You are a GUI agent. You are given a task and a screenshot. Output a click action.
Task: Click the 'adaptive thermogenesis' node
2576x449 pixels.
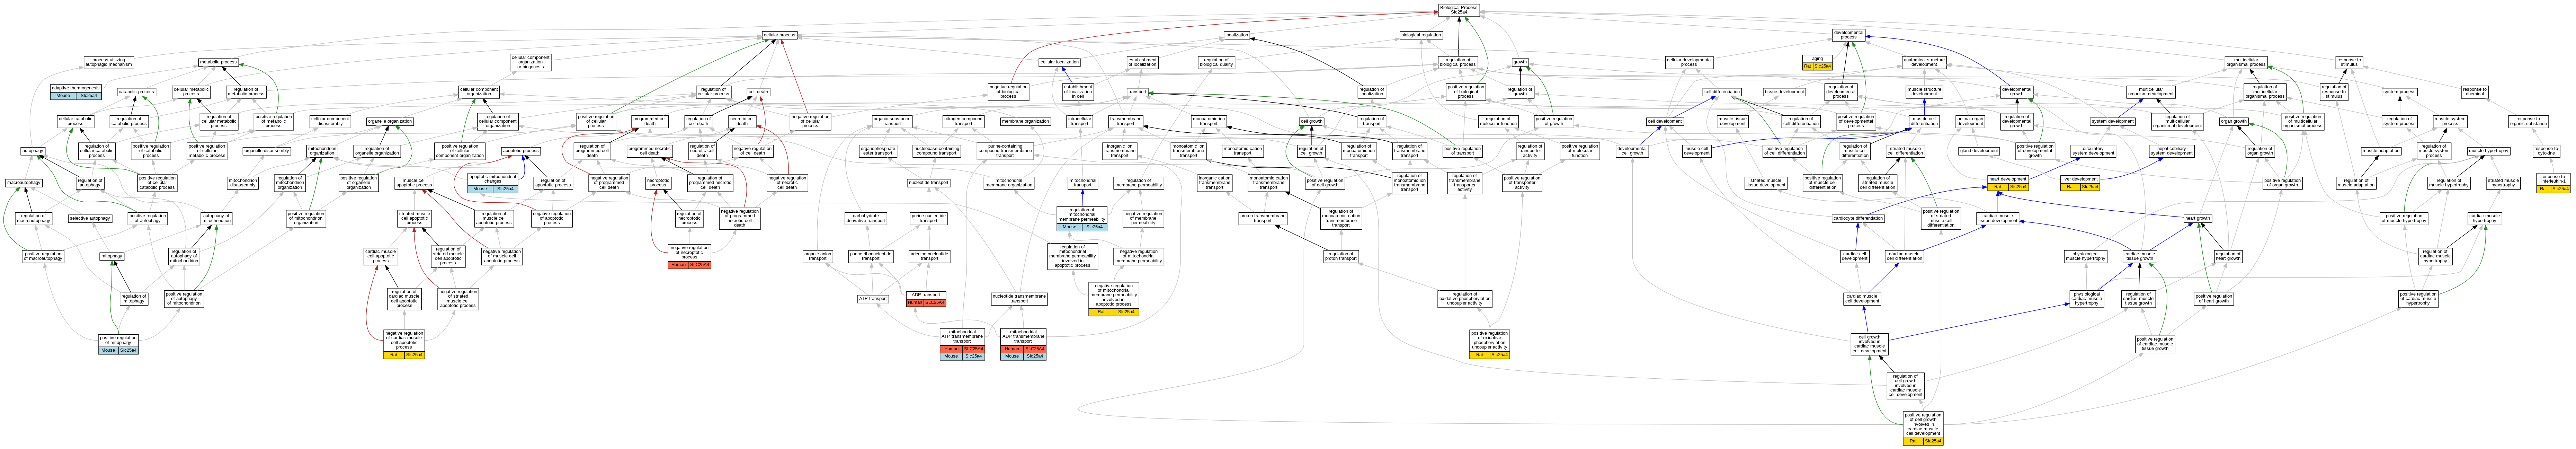tap(76, 92)
